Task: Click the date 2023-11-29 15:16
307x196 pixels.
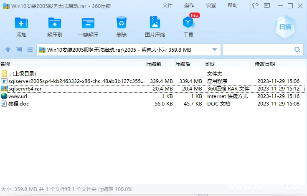Action: tap(279, 96)
